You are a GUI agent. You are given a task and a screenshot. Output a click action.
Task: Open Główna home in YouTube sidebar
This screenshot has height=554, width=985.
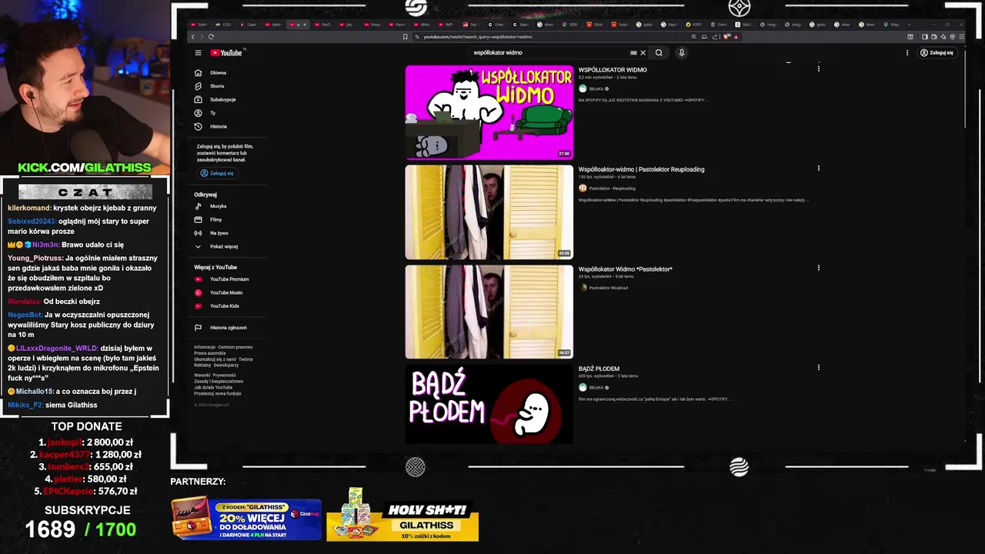pos(211,73)
